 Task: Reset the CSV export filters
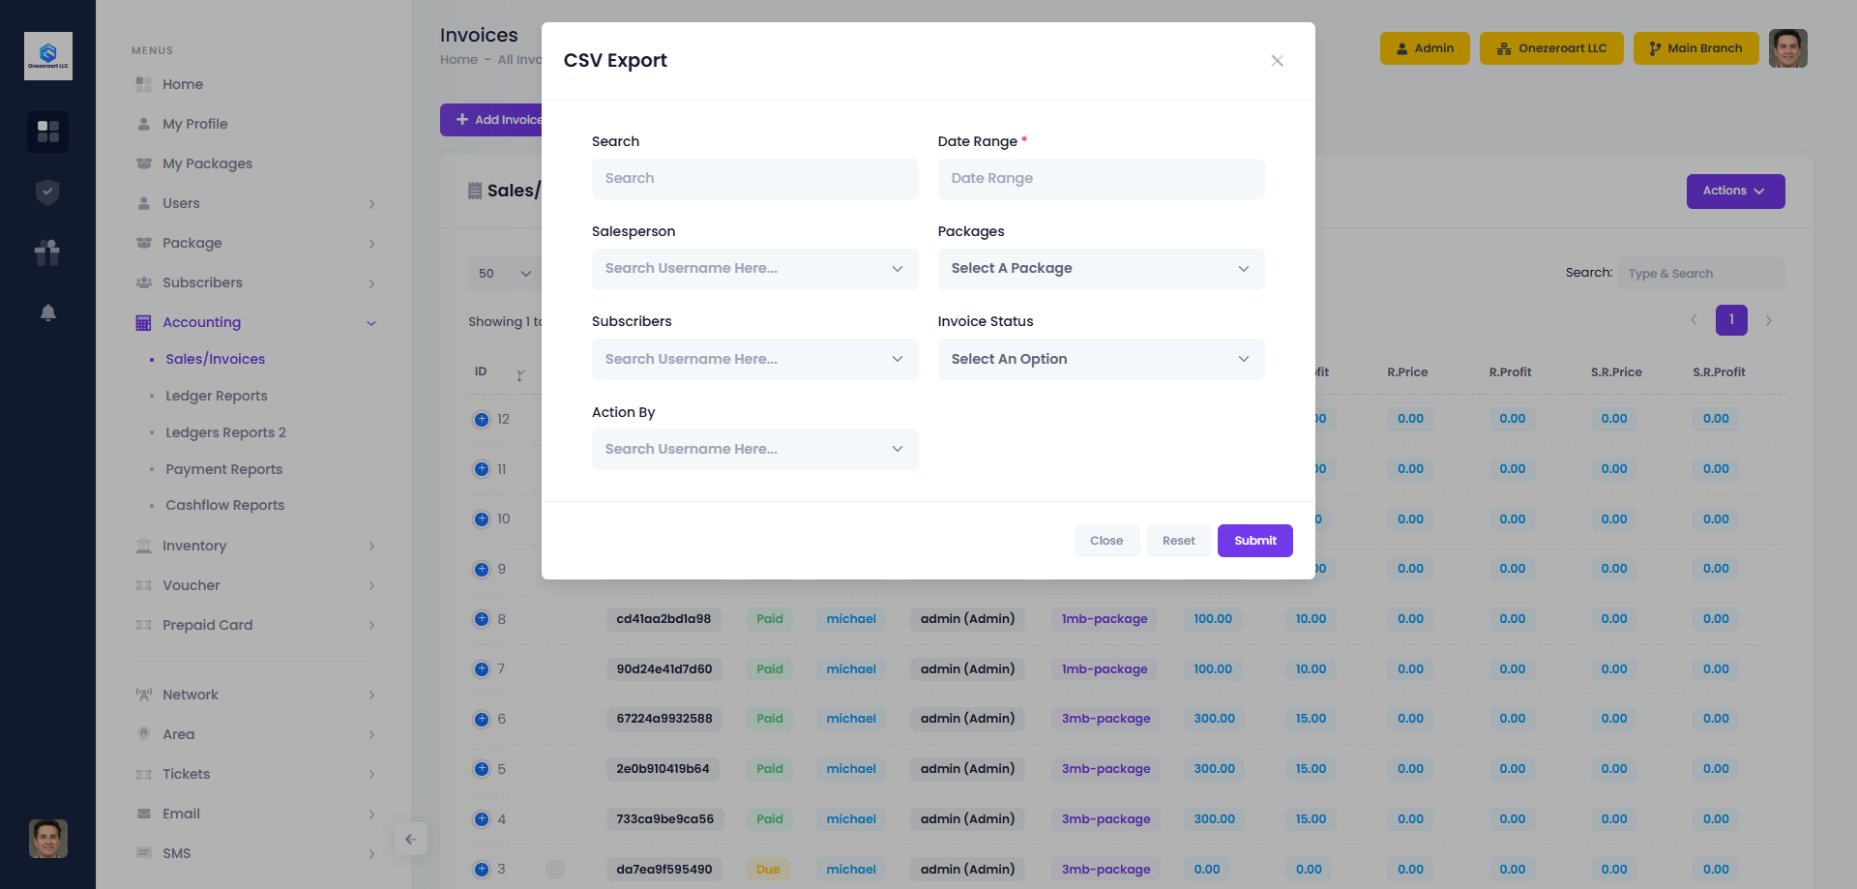point(1178,541)
